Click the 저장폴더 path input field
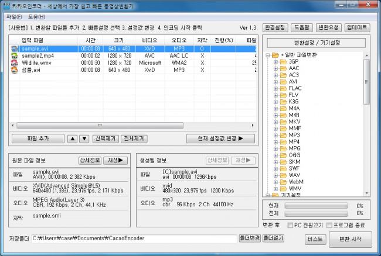381x256 pixels. [134, 238]
